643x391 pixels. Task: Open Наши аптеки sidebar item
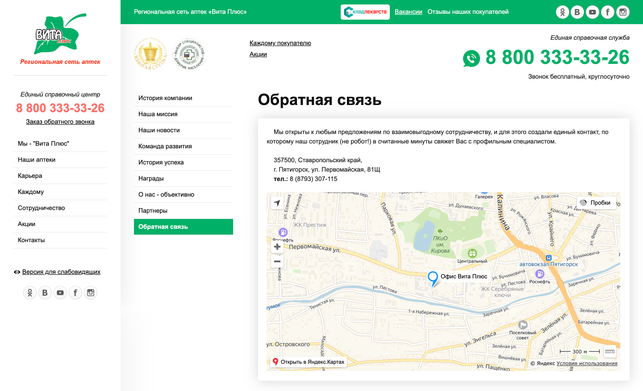60,160
